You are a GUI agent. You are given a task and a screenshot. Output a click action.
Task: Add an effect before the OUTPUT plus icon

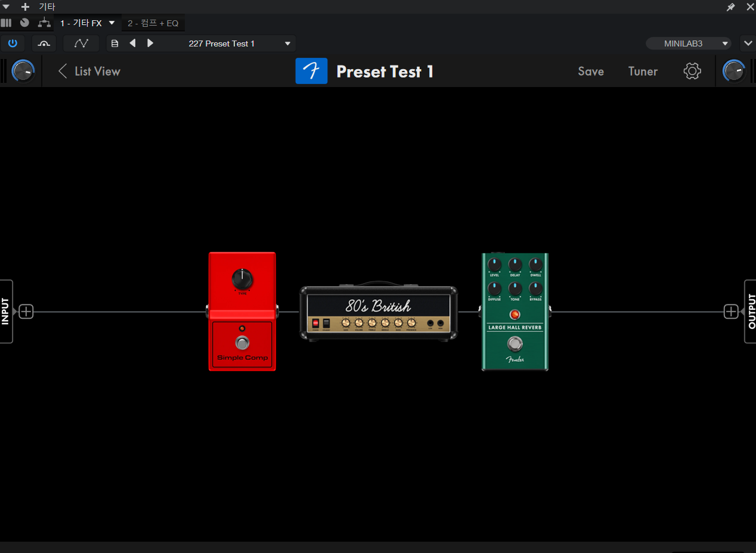pyautogui.click(x=730, y=312)
